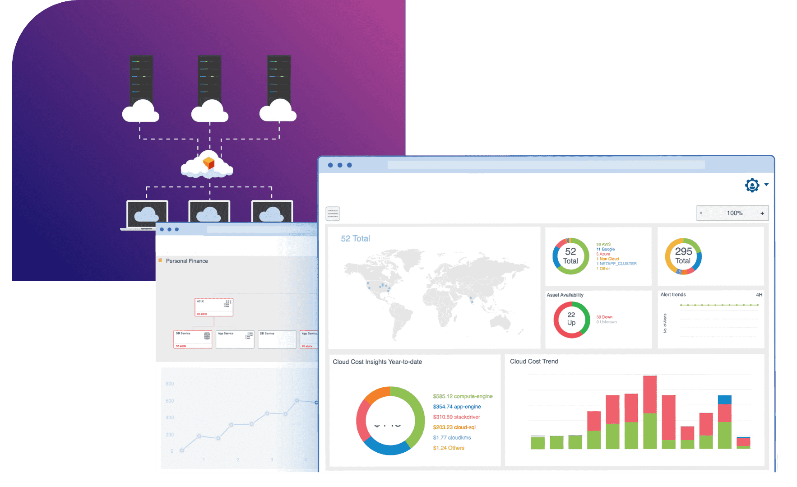Select the '$354.74 app-engine' cost entry
797x487 pixels.
tap(457, 407)
